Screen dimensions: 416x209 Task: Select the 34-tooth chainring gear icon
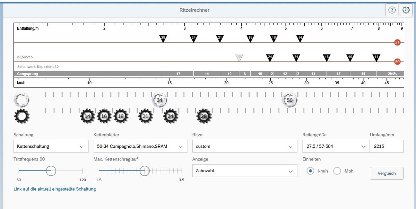[159, 100]
